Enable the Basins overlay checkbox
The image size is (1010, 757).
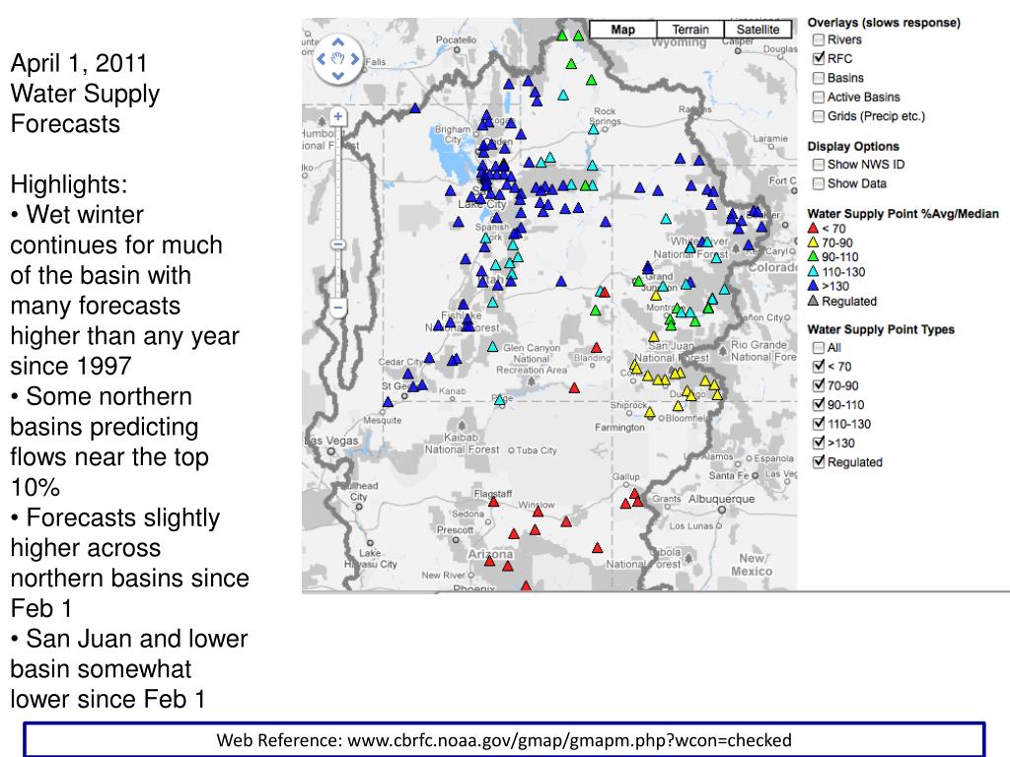[818, 78]
